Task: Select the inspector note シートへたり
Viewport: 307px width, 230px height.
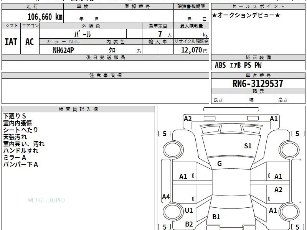Action: (21, 130)
